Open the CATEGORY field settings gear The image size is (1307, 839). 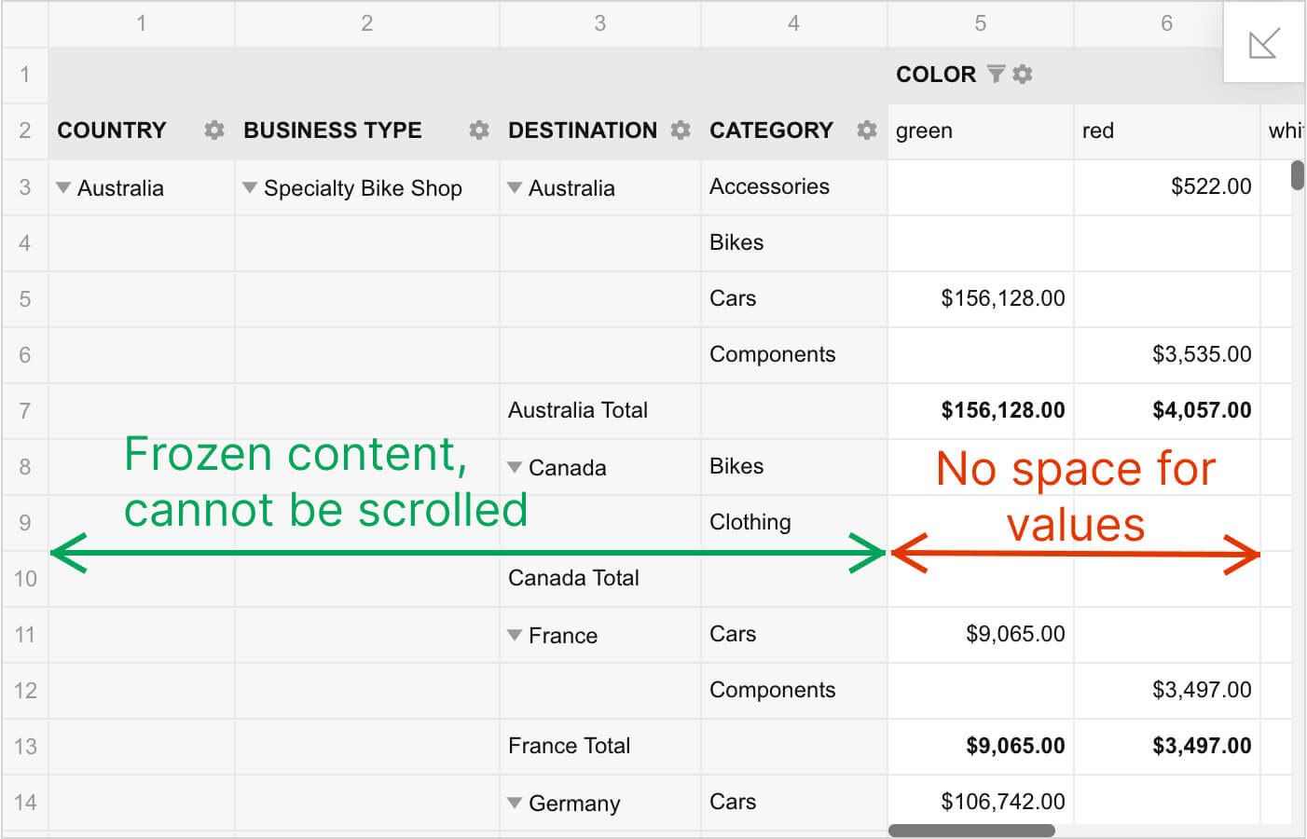click(x=867, y=131)
